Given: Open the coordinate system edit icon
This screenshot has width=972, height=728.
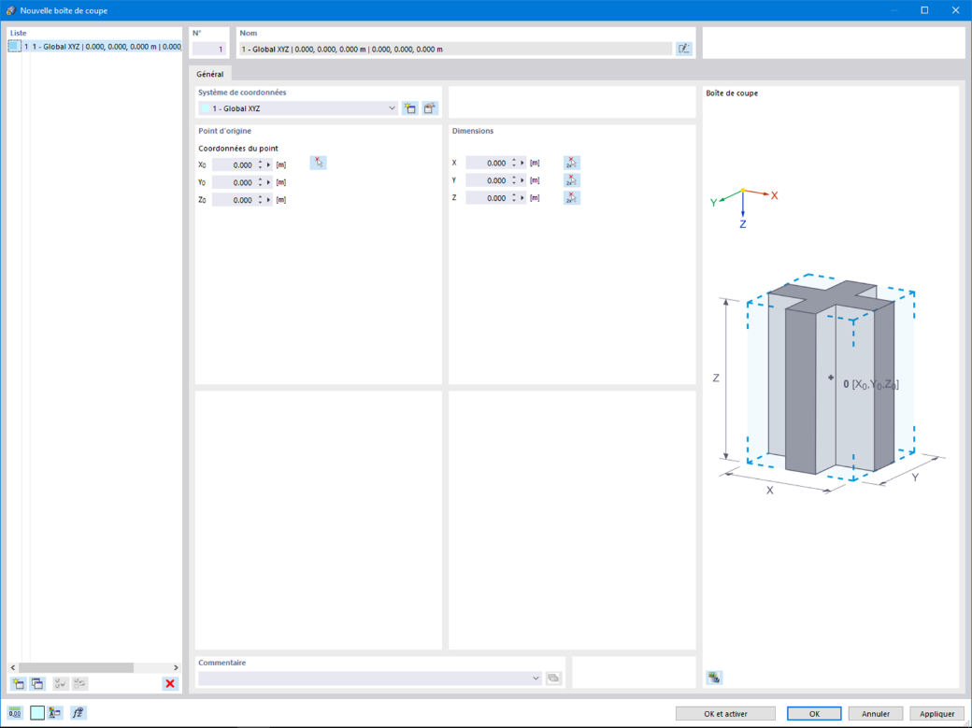Looking at the screenshot, I should [x=430, y=108].
